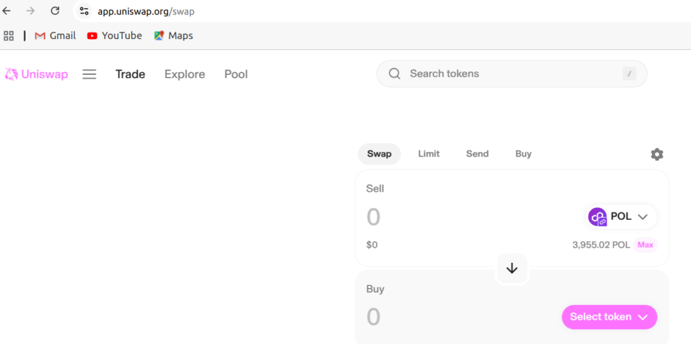
Task: Click the Uniswap unicorn logo
Action: point(12,74)
